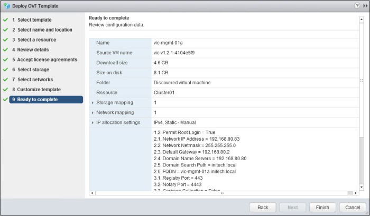
Task: Open step 7 Select networks
Action: point(35,80)
